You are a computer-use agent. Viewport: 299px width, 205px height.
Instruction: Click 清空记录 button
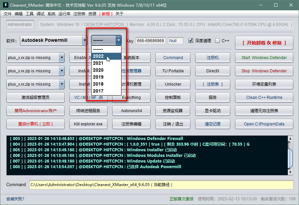[213, 124]
